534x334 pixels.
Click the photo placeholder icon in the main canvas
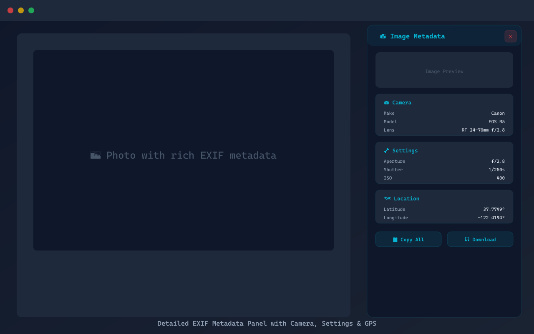point(96,155)
